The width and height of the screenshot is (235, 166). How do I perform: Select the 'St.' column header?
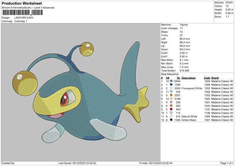coord(179,78)
